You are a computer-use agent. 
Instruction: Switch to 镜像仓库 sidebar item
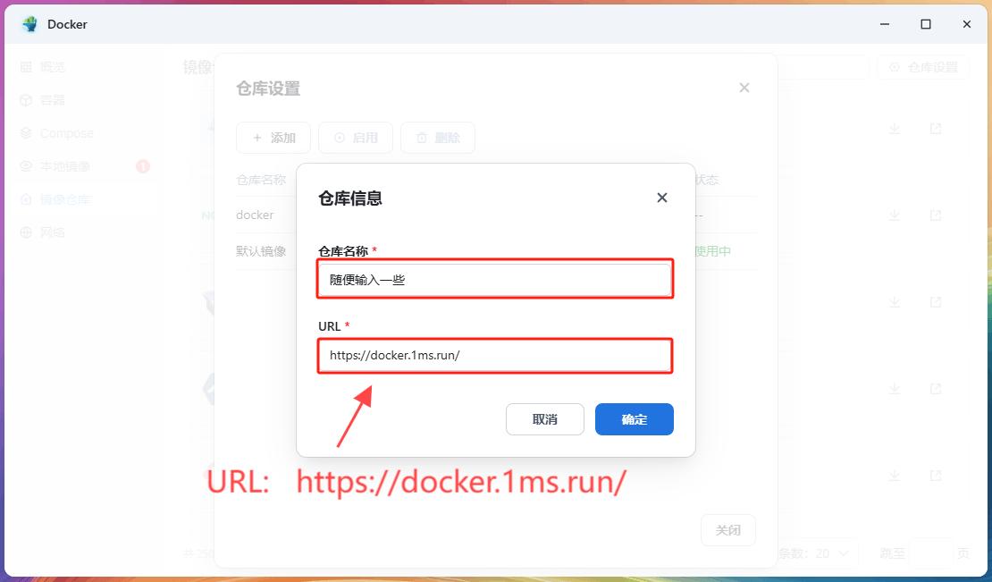[64, 199]
